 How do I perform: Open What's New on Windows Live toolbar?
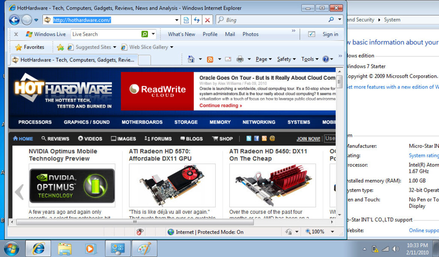181,34
